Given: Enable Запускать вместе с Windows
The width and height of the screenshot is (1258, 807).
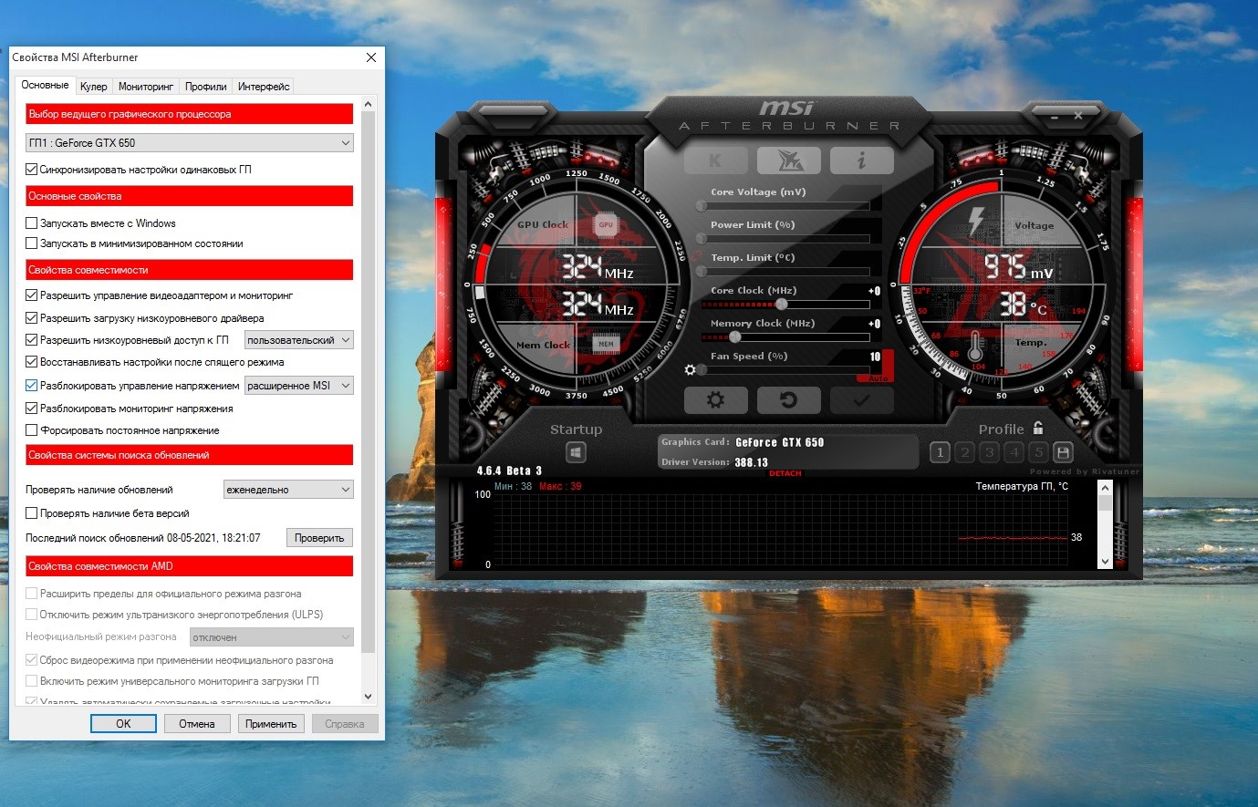Looking at the screenshot, I should click(x=32, y=223).
